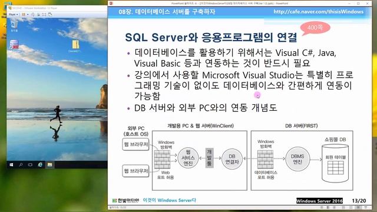377x212 pixels.
Task: Open Task View on the guest taskbar
Action: (30, 165)
